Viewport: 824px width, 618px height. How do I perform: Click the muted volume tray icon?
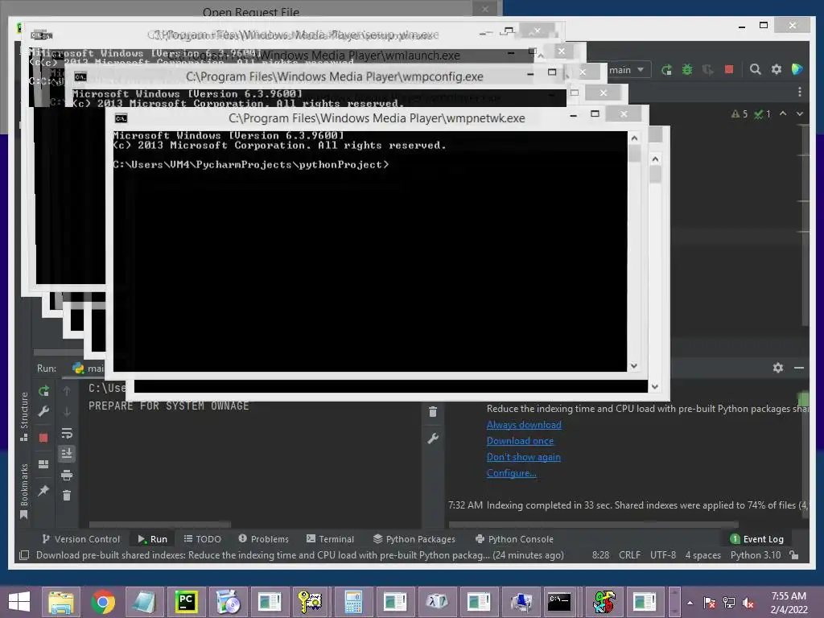click(x=749, y=602)
